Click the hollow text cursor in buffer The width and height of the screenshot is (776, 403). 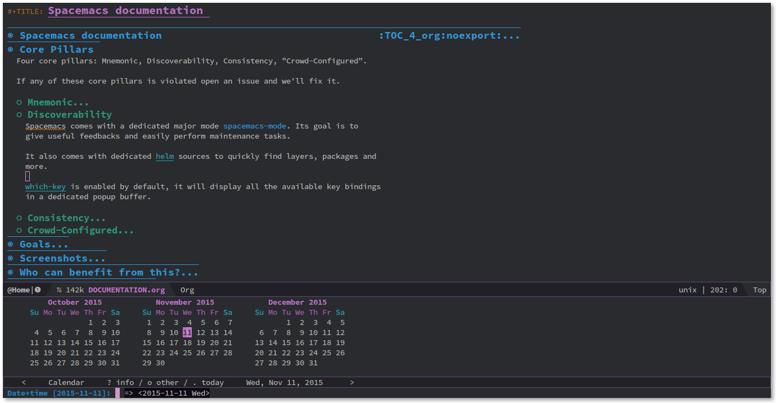[28, 176]
